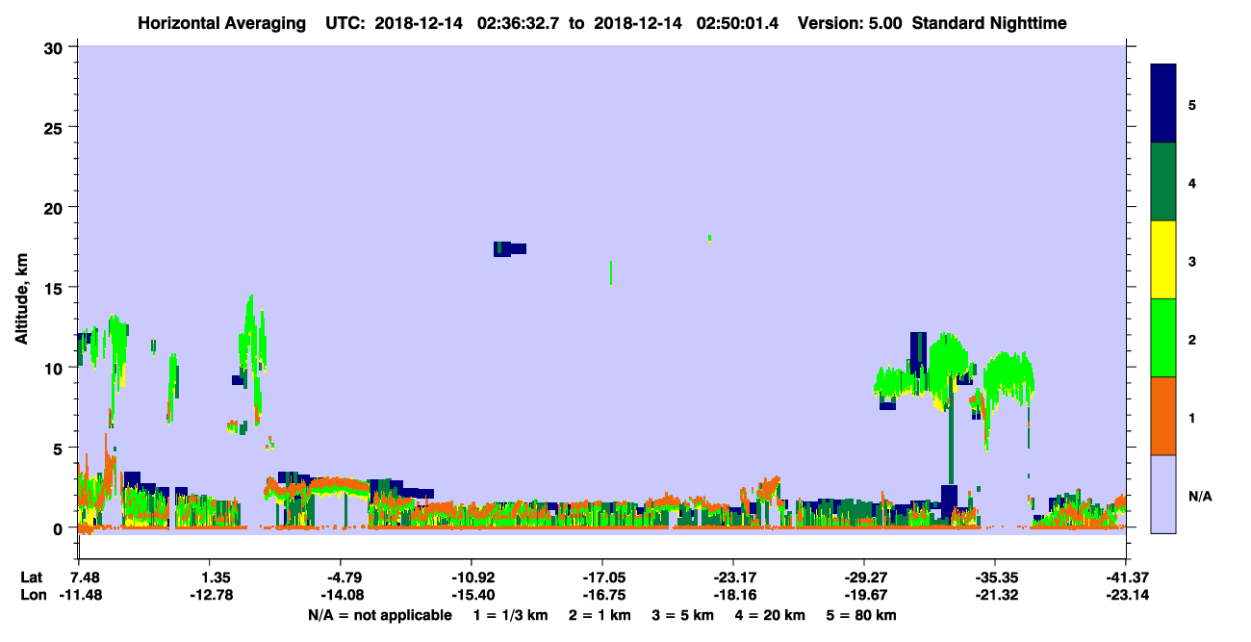Click the colorbar label 'N/A'
The height and width of the screenshot is (642, 1251).
click(1199, 496)
